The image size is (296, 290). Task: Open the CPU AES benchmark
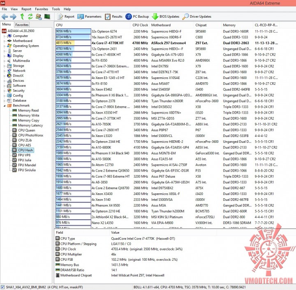tap(25, 145)
